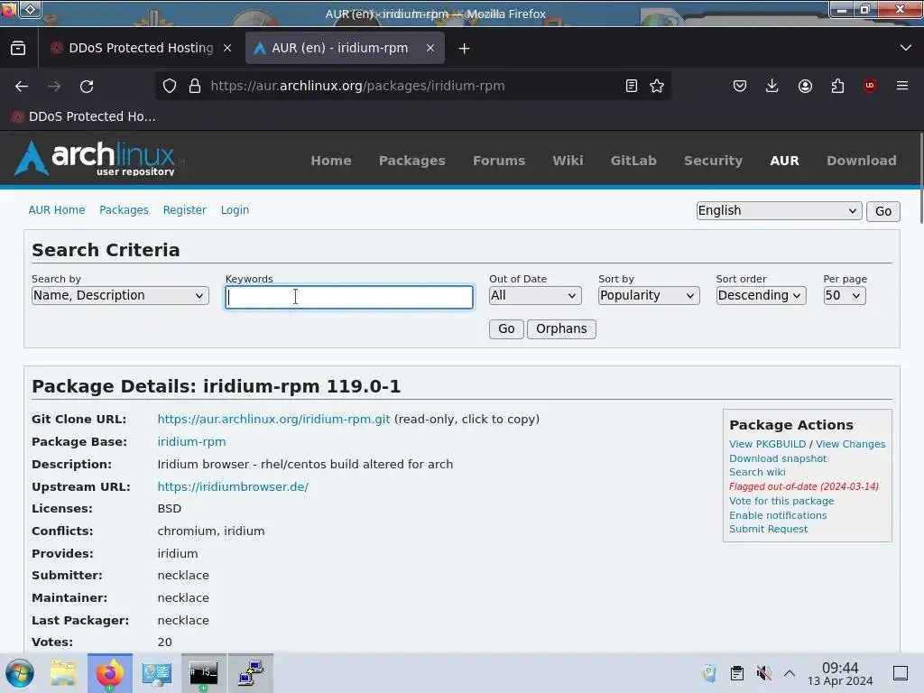
Task: Click the site security padlock icon
Action: [x=195, y=86]
